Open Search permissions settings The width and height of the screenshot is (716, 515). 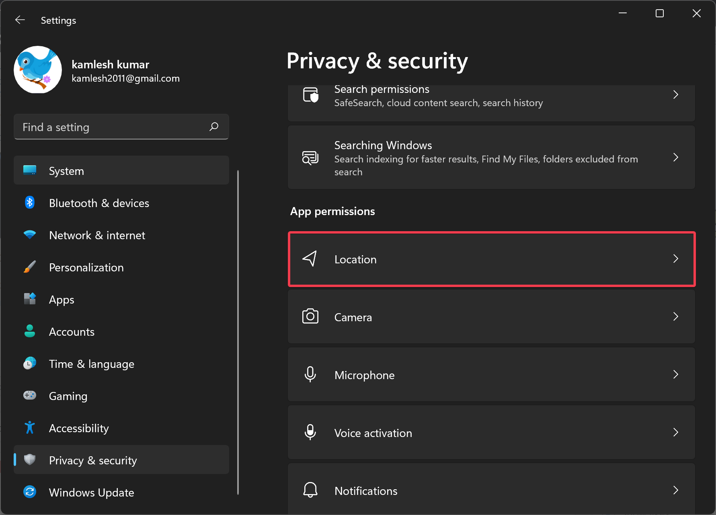(491, 103)
